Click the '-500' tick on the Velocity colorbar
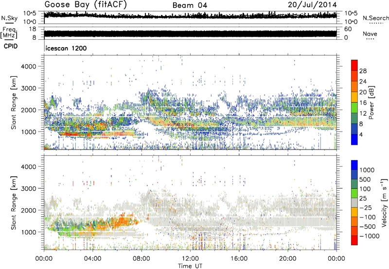Image resolution: width=389 pixels, height=269 pixels. tap(368, 226)
